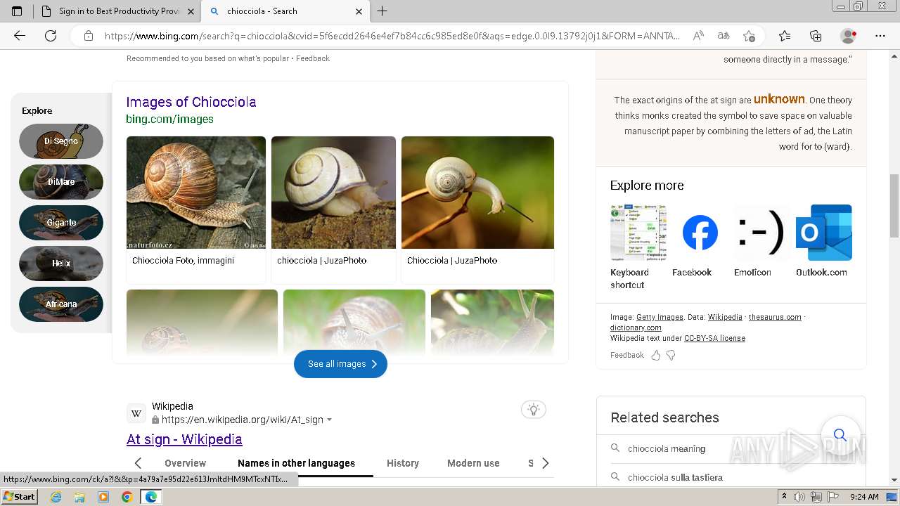Select the chiocciola - Search tab
The height and width of the screenshot is (506, 900).
coord(285,11)
